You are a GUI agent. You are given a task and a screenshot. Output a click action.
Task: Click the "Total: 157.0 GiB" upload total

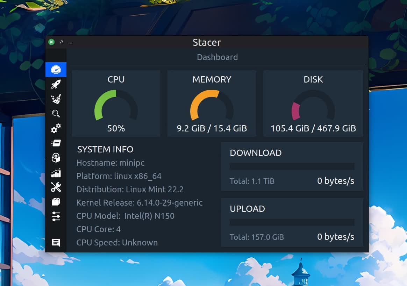pyautogui.click(x=257, y=237)
